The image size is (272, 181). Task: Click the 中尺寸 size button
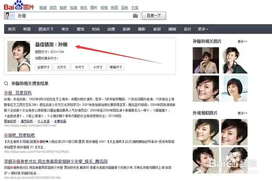point(80,67)
